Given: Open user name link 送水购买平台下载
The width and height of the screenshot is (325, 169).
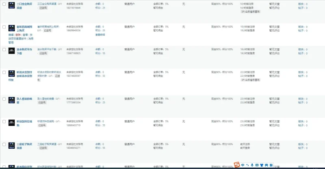Looking at the screenshot, I should click(24, 51).
